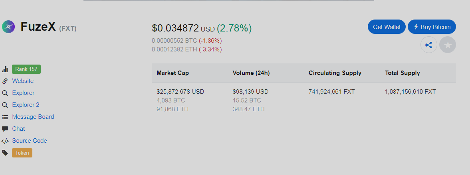Open the Source Code link

point(30,141)
